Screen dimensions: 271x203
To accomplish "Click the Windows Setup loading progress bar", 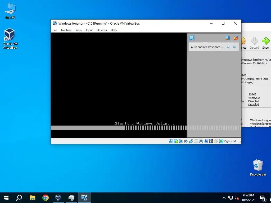I will click(146, 128).
